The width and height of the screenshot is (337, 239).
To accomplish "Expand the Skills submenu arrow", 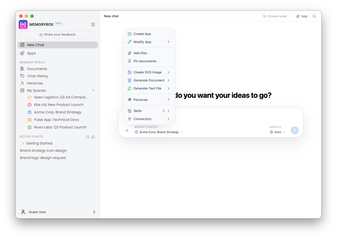I will (169, 111).
